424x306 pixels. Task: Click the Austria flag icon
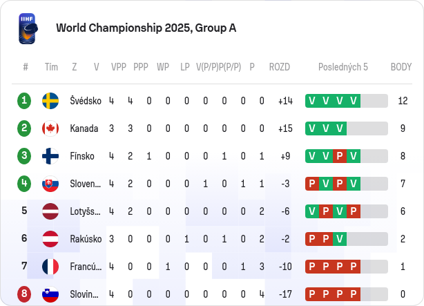50,239
